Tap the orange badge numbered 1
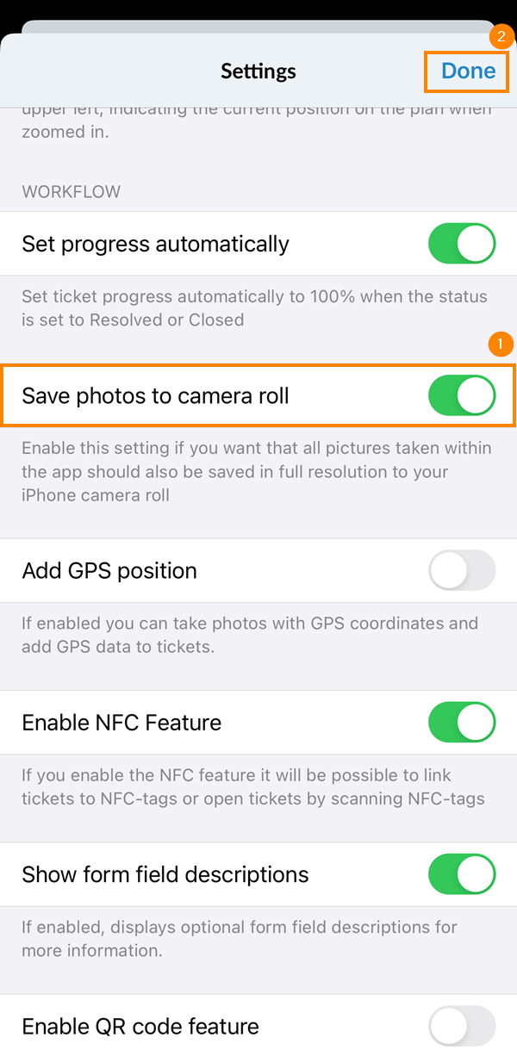 click(x=501, y=344)
